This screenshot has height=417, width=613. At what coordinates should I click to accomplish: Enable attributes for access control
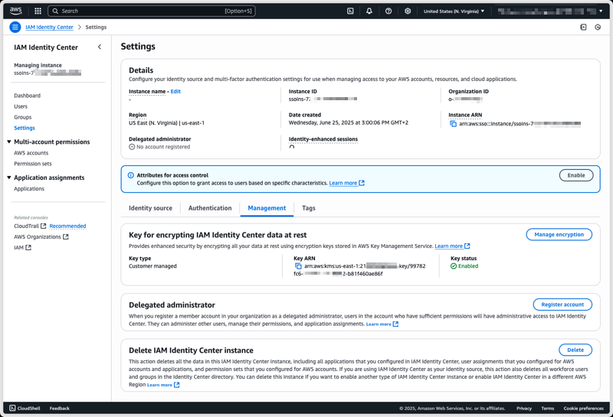point(575,175)
